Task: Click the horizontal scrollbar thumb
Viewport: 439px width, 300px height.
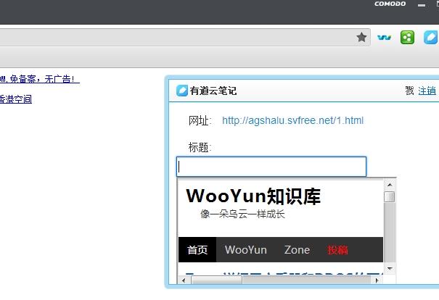Action: (216, 280)
